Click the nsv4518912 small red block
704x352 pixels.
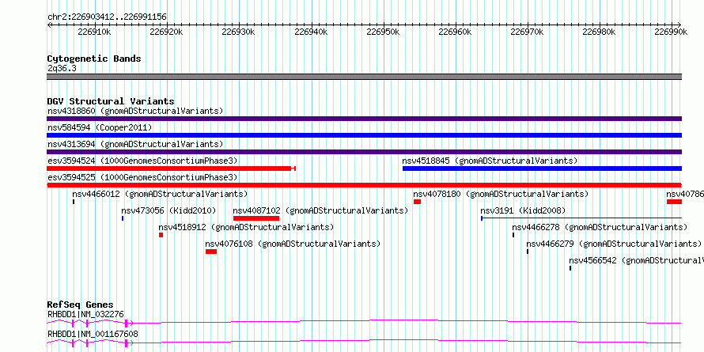click(x=161, y=235)
